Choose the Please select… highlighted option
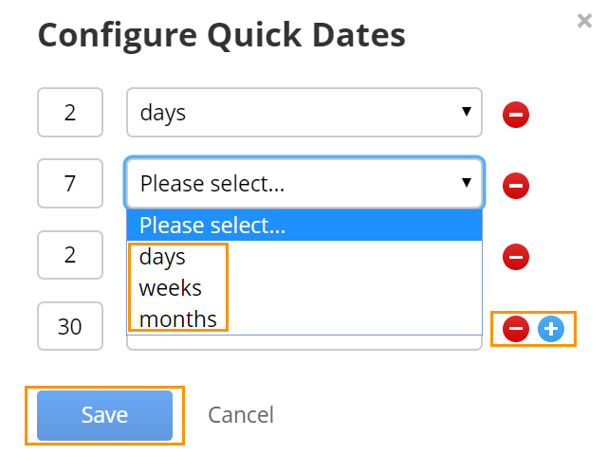607x472 pixels. coord(304,225)
